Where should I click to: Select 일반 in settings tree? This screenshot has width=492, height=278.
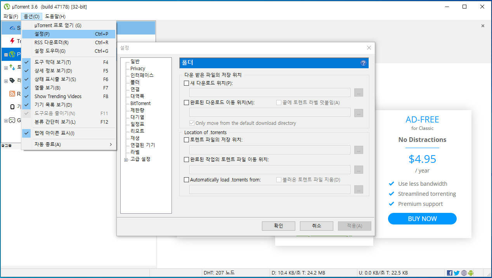tap(135, 61)
